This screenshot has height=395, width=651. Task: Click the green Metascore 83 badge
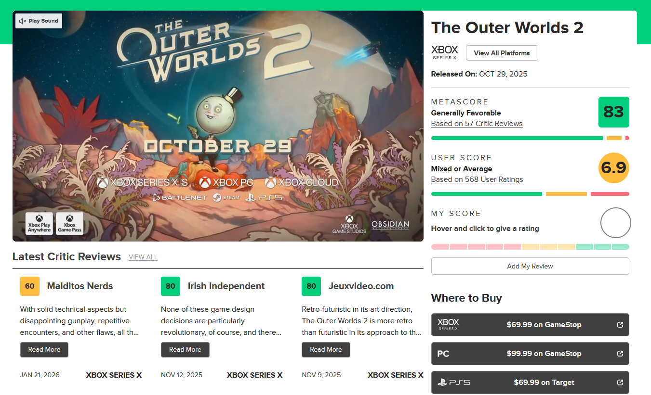[x=613, y=112]
